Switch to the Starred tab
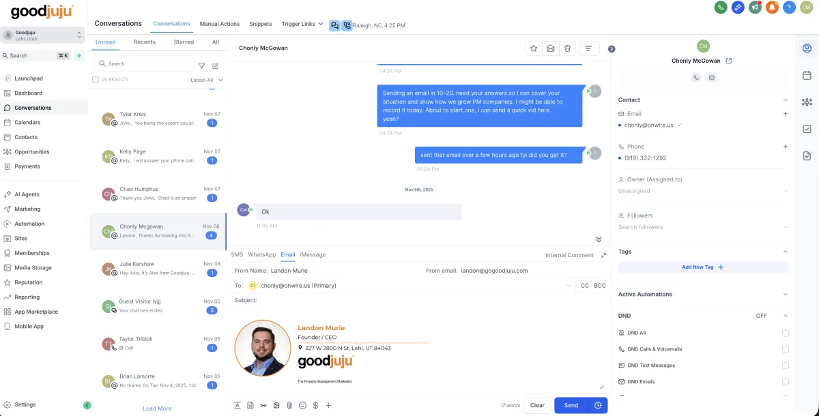Viewport: 819px width, 416px height. click(184, 42)
